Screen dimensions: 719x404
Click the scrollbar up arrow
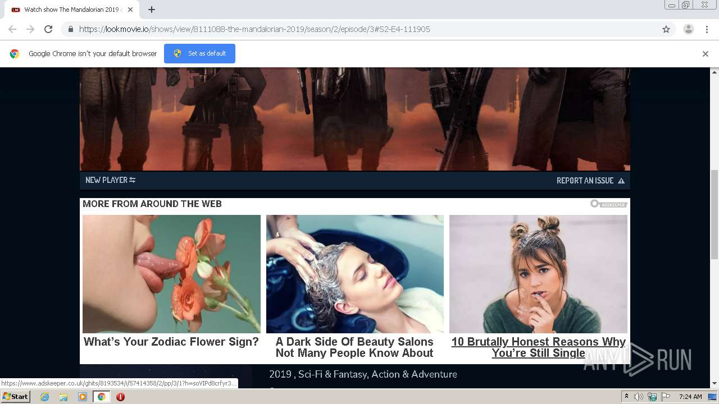point(715,72)
